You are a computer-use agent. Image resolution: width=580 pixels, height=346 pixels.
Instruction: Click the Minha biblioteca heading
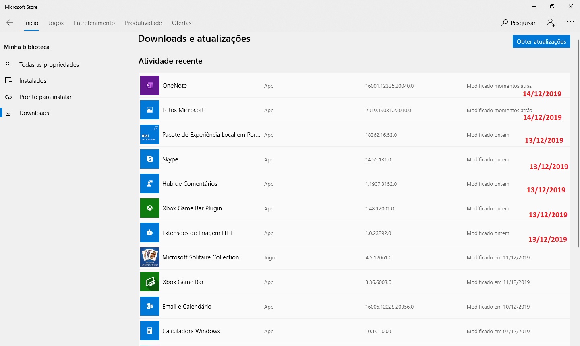27,47
